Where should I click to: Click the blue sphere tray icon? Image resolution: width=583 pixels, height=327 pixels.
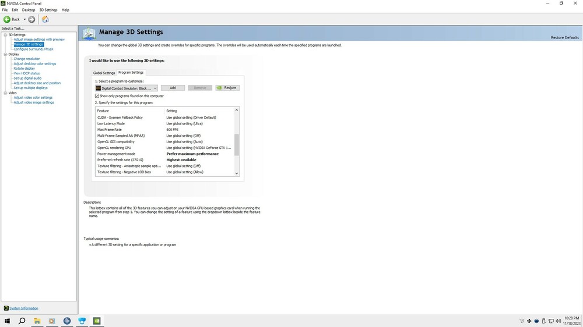pyautogui.click(x=536, y=321)
